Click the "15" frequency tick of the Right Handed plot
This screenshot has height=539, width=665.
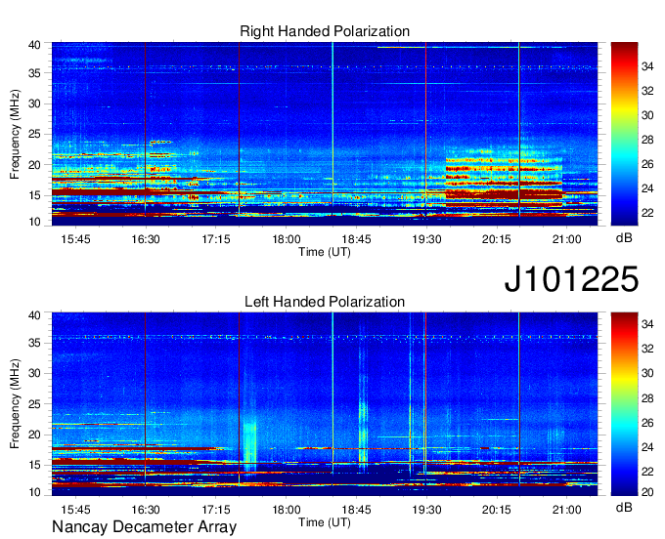(x=34, y=195)
